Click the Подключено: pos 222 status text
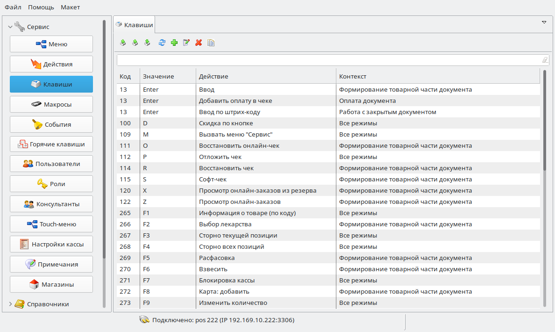The width and height of the screenshot is (555, 332). (x=223, y=320)
